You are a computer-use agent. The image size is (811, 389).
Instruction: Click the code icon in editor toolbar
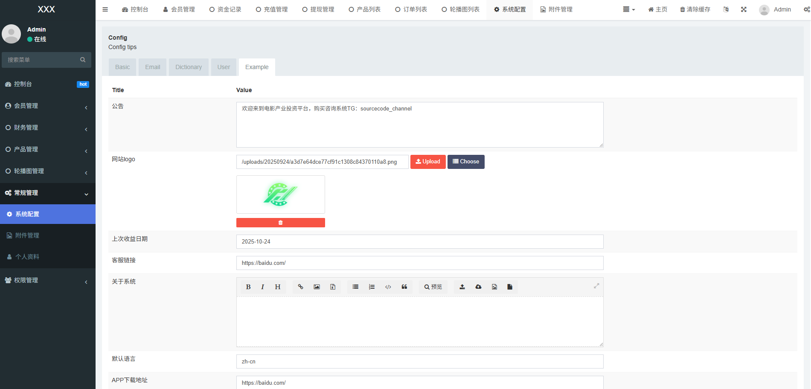(388, 287)
